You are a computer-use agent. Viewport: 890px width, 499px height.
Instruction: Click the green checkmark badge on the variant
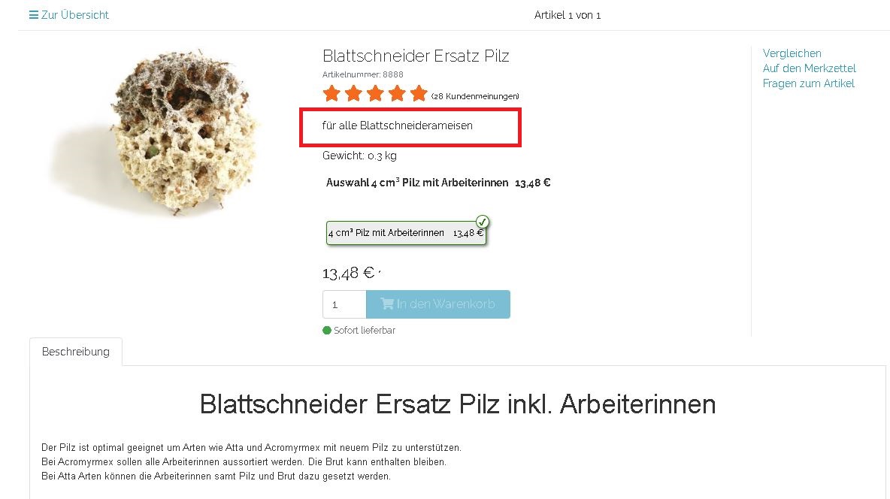(x=483, y=222)
